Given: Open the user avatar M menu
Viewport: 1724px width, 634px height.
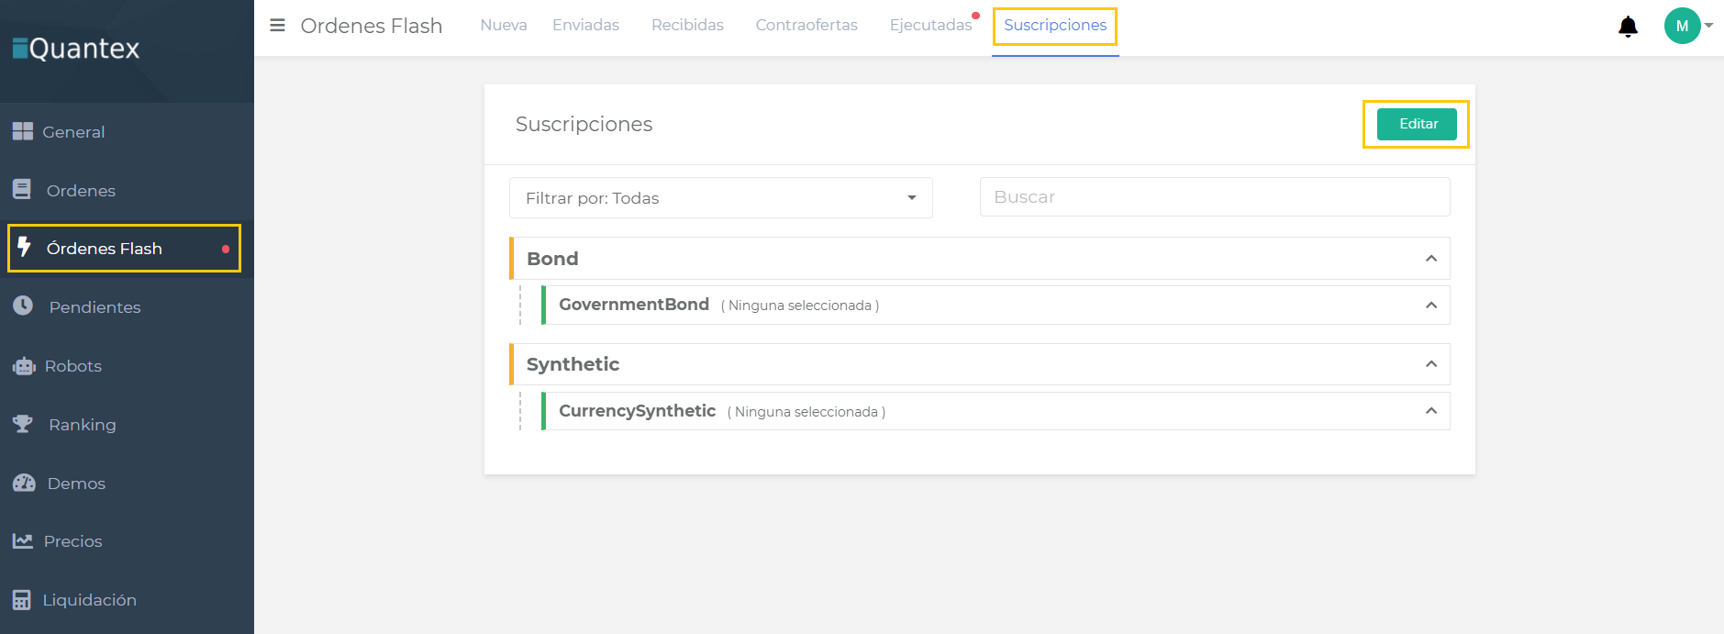Looking at the screenshot, I should (1683, 26).
